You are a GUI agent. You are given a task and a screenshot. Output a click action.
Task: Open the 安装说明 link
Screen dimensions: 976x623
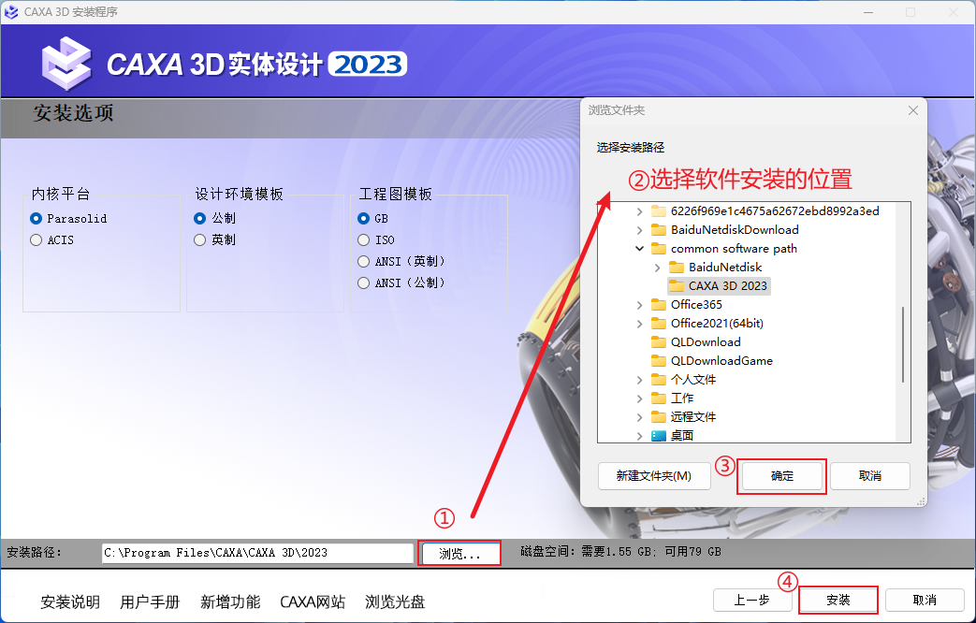tap(70, 601)
